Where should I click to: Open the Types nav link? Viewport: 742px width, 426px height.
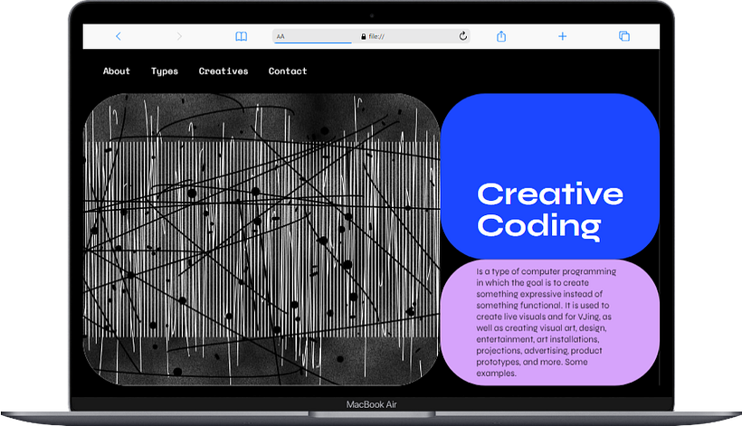pos(164,71)
